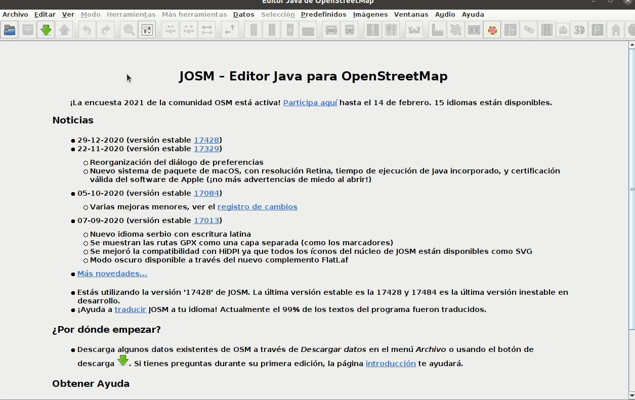Click the 'Obtener Ayuda' heading
Screen dimensions: 635x400
coord(91,384)
